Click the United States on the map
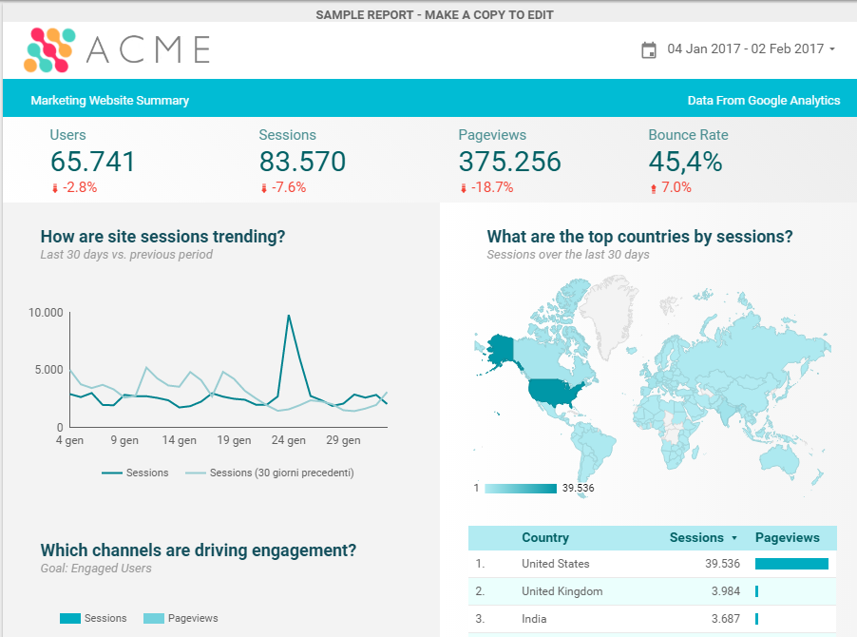857x637 pixels. click(553, 392)
